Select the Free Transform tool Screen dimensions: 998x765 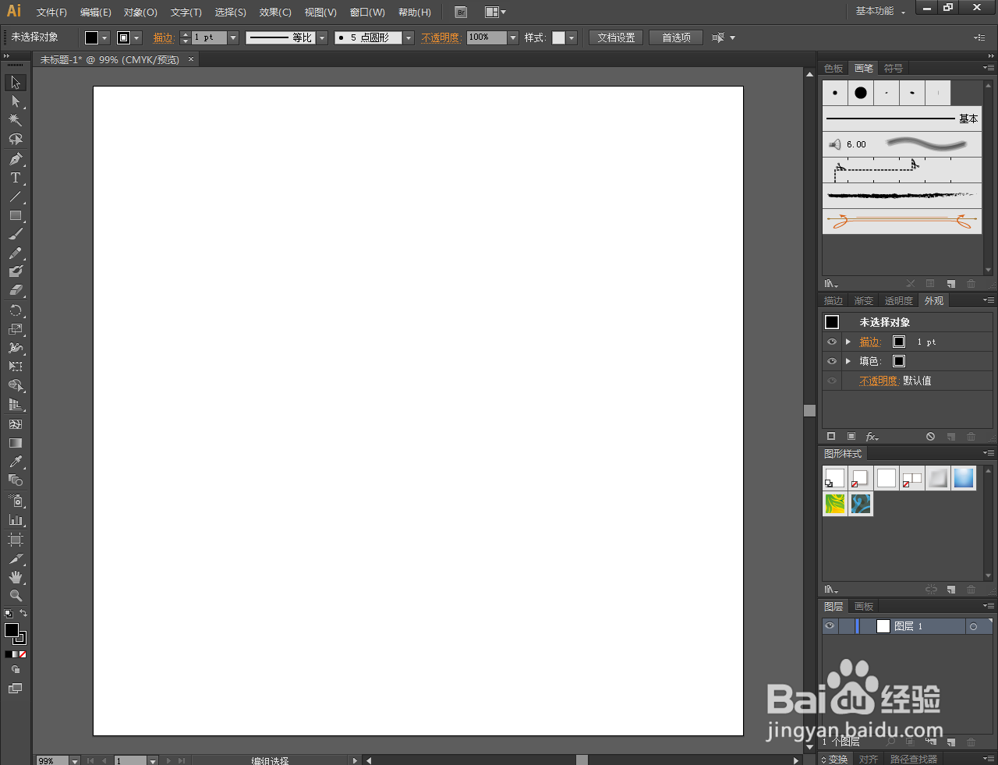point(16,367)
